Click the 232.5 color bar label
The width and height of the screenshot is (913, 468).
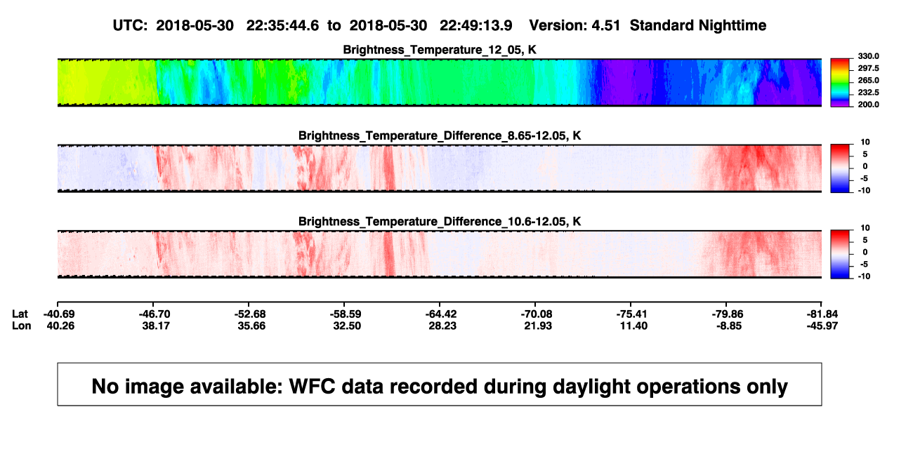tap(869, 92)
